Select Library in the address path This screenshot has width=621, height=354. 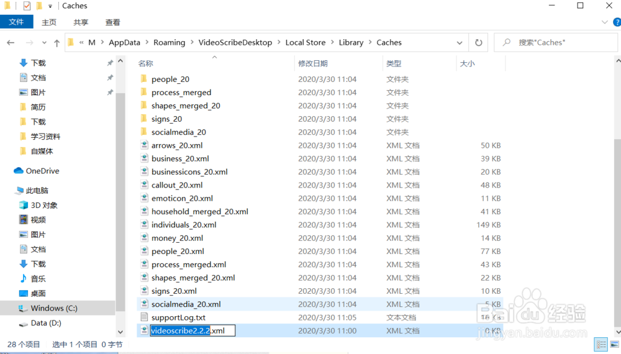click(x=351, y=42)
